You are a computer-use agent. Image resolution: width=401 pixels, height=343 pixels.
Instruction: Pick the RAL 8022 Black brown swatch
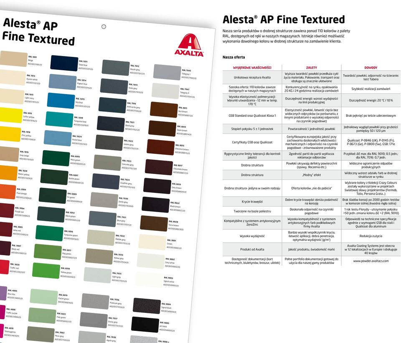tap(156, 205)
